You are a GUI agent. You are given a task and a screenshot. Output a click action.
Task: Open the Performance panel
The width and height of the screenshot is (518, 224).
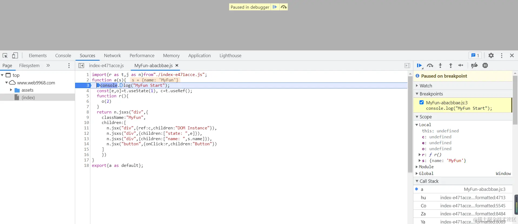point(142,56)
